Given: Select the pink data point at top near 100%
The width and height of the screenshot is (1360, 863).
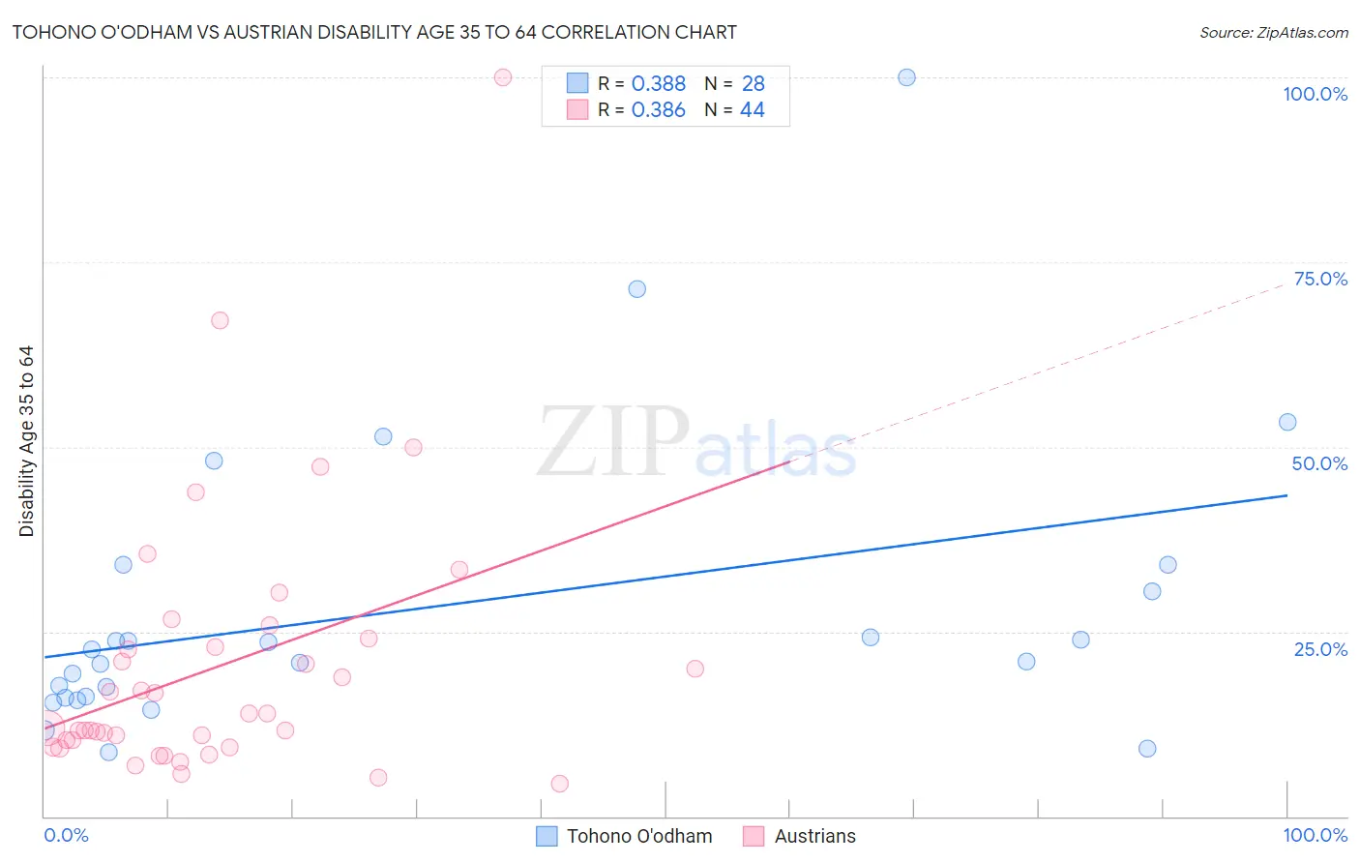Looking at the screenshot, I should [x=503, y=77].
